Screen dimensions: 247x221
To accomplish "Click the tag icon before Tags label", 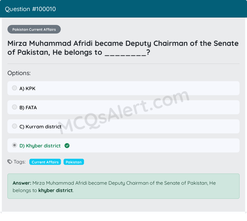I will coord(10,162).
